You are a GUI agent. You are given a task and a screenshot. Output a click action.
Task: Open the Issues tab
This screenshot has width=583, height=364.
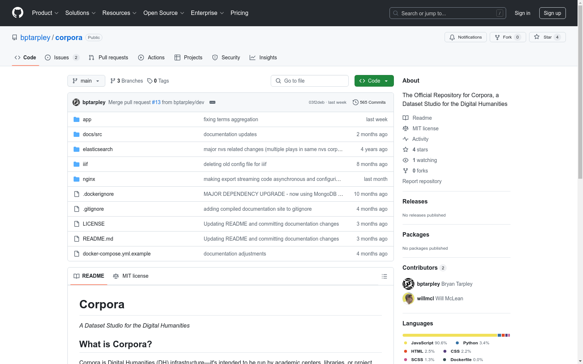pyautogui.click(x=62, y=58)
